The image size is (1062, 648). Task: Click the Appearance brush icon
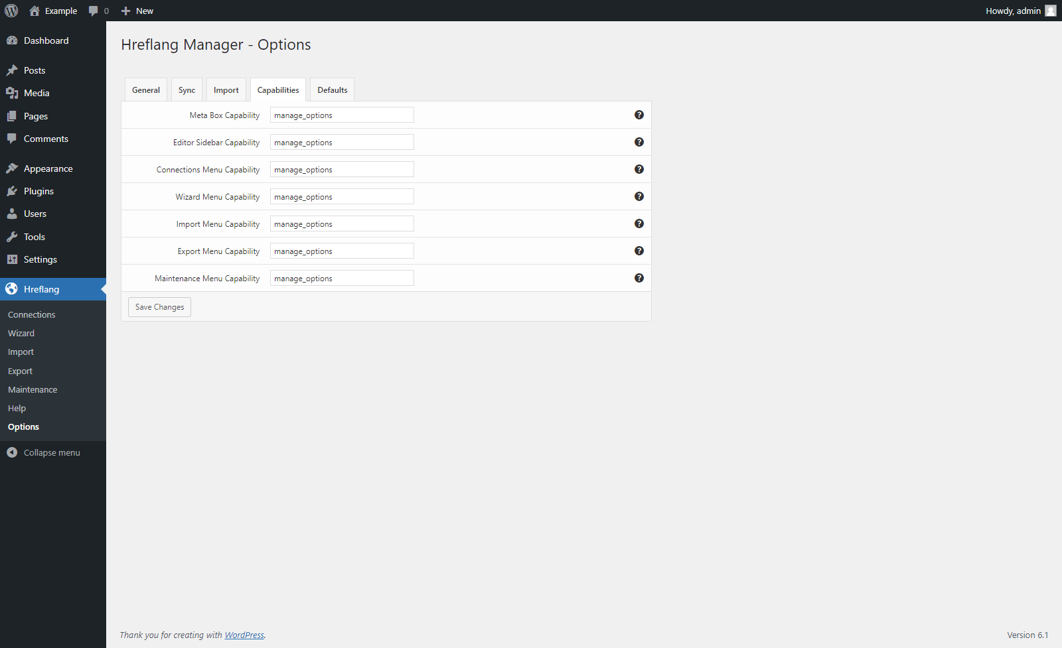coord(12,168)
